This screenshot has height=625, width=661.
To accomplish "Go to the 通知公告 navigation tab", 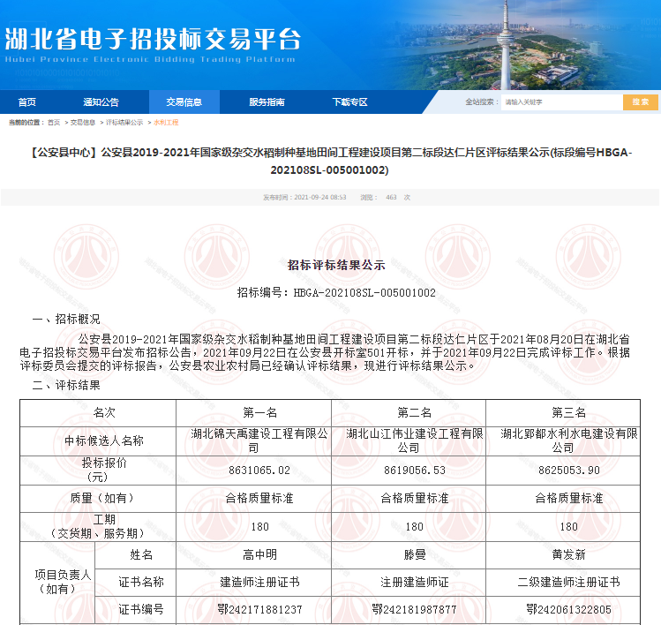I will (x=101, y=102).
